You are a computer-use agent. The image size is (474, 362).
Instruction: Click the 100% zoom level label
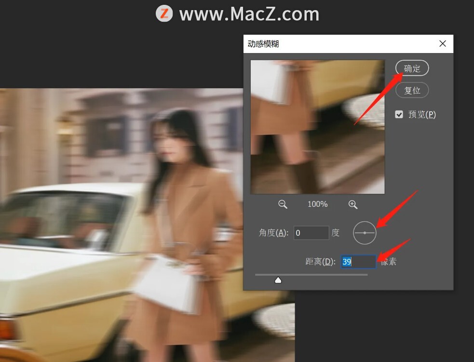(317, 204)
